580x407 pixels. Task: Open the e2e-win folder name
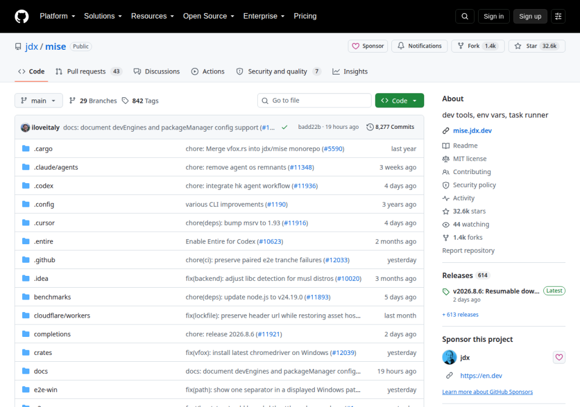[45, 389]
